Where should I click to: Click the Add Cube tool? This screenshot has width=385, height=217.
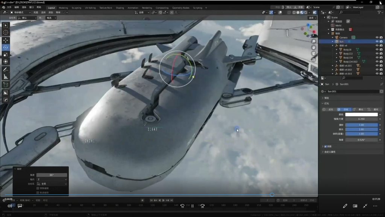coord(6,85)
